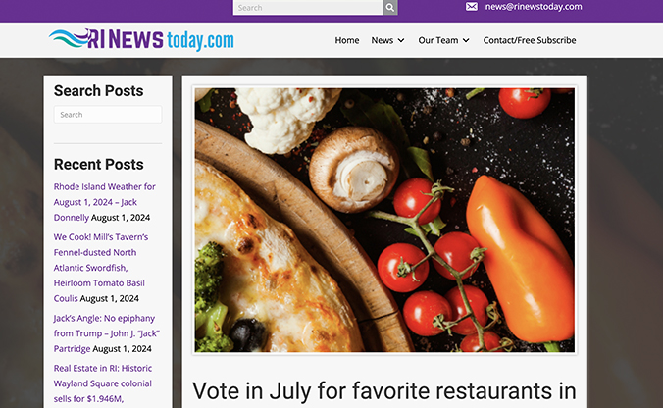The width and height of the screenshot is (663, 408).
Task: Click the Search Posts heading
Action: tap(98, 91)
